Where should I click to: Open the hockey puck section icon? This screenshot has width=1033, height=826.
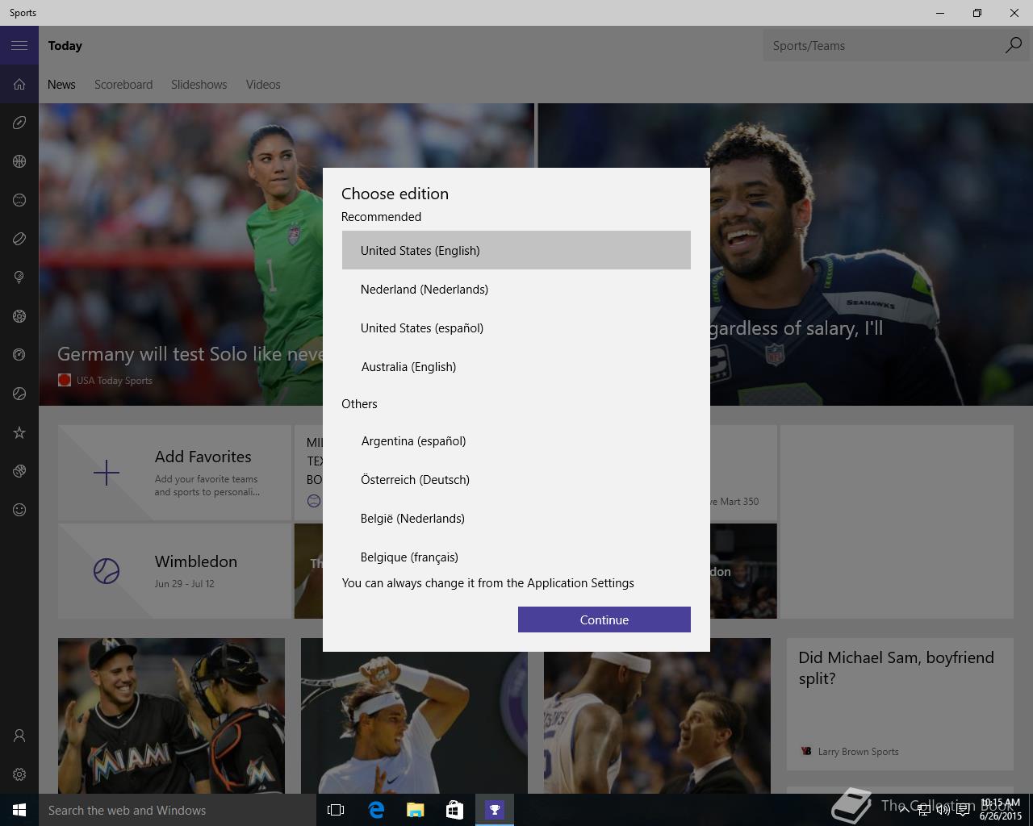tap(19, 239)
